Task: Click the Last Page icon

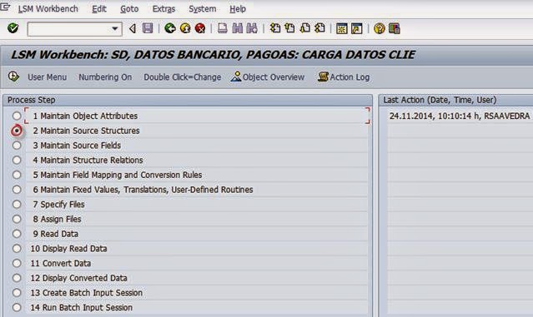Action: click(x=319, y=28)
